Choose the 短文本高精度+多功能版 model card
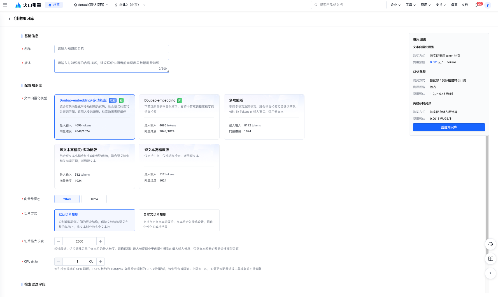Image resolution: width=498 pixels, height=297 pixels. click(x=95, y=166)
